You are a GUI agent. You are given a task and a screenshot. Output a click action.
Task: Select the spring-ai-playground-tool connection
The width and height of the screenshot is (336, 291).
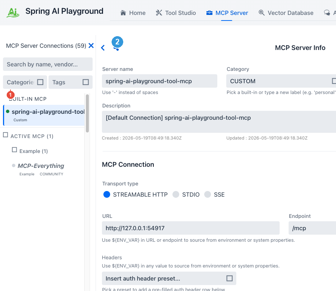(x=44, y=115)
